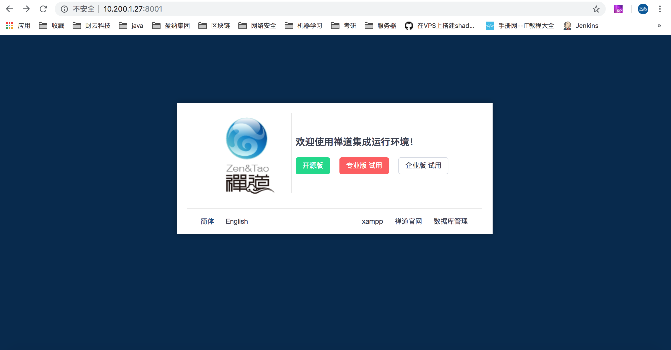Open the 考研 bookmarks folder

coord(344,26)
